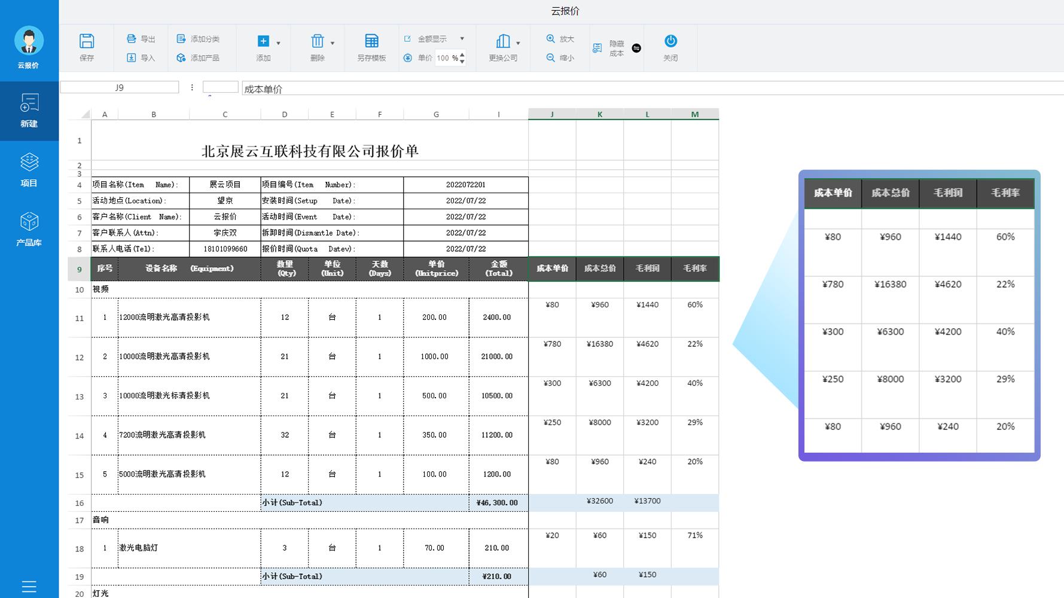Click the J9 cell name box
The height and width of the screenshot is (598, 1064).
[x=119, y=87]
